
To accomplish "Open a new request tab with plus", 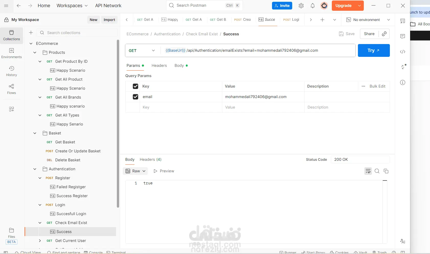I will [x=322, y=20].
